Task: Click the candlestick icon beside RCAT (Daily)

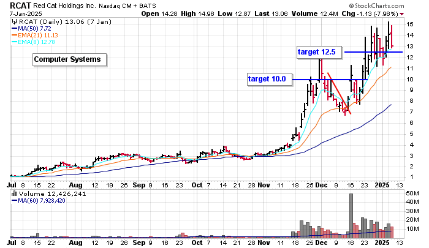Action: [x=13, y=22]
